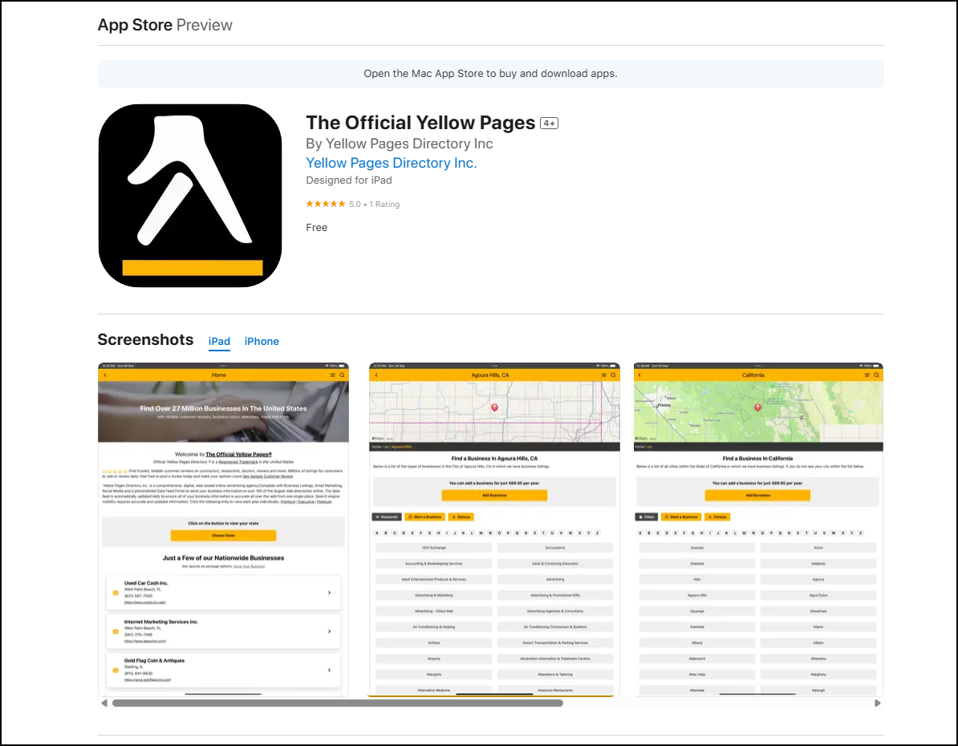Select the iPad screenshots tab
958x746 pixels.
(219, 342)
